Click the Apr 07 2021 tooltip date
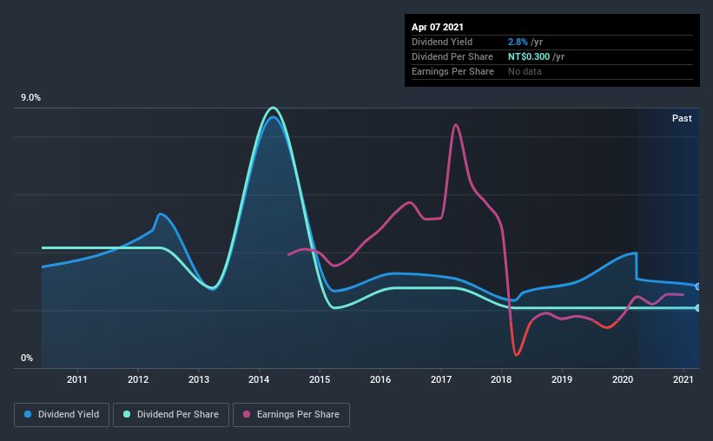The image size is (713, 441). (438, 27)
